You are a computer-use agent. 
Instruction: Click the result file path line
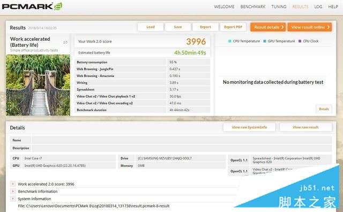(94, 206)
